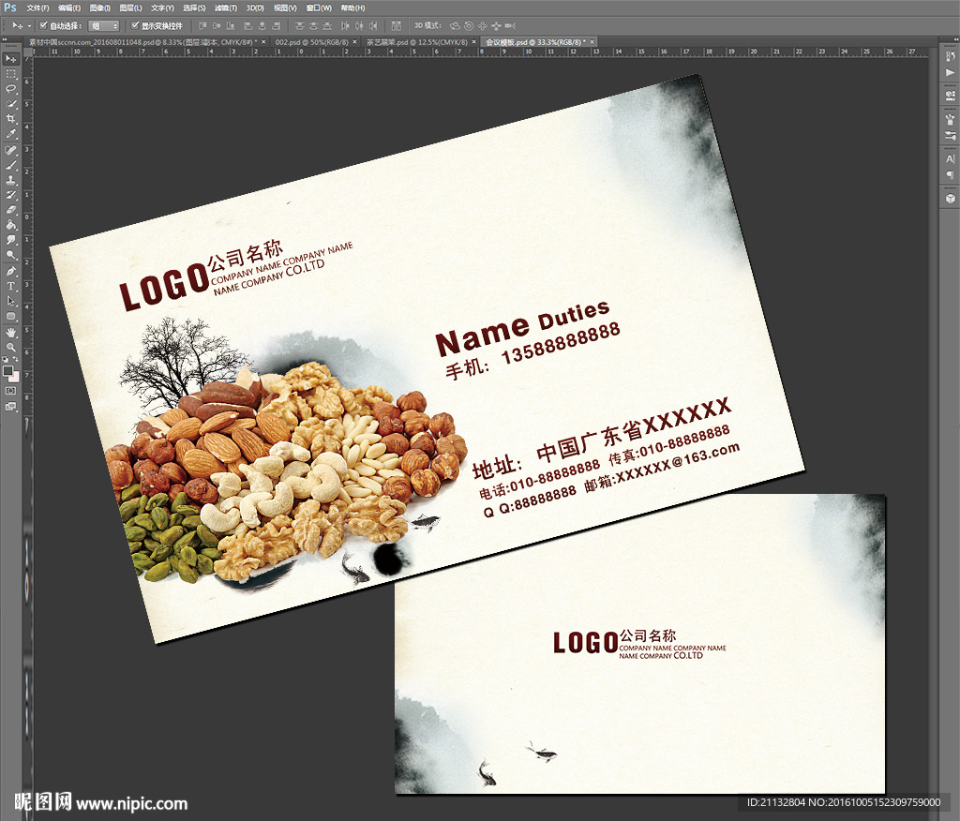Open the 视图(V) menu

click(x=285, y=7)
